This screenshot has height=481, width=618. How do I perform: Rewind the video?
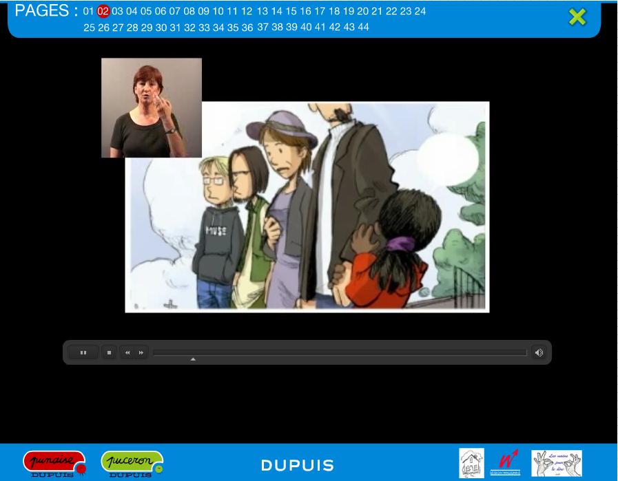pyautogui.click(x=127, y=353)
